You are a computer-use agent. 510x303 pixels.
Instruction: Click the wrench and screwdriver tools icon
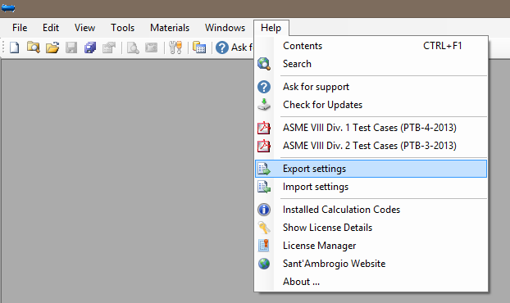click(175, 47)
